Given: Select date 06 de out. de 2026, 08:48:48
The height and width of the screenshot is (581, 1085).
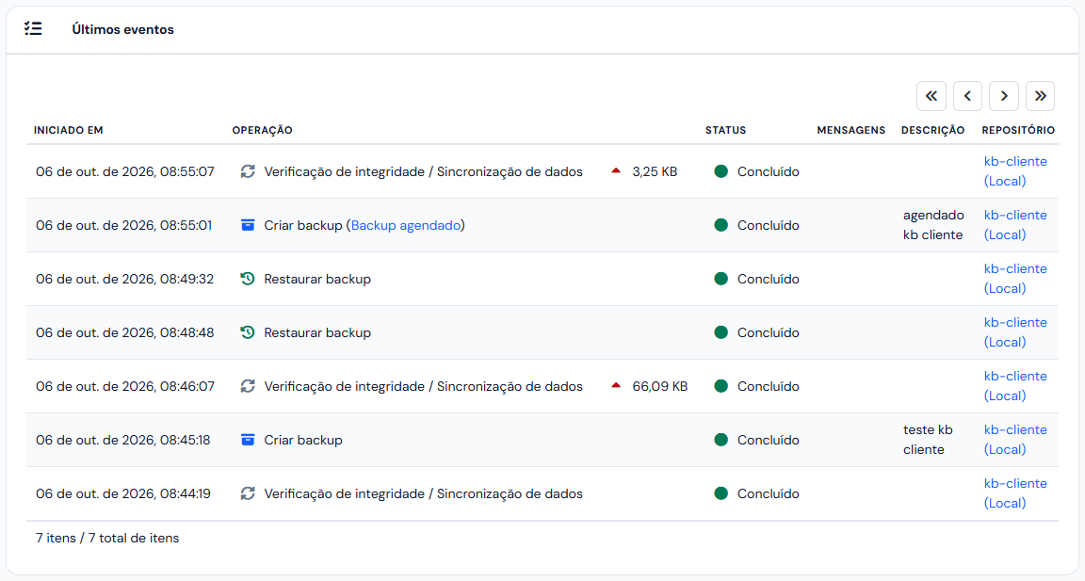Looking at the screenshot, I should tap(124, 332).
